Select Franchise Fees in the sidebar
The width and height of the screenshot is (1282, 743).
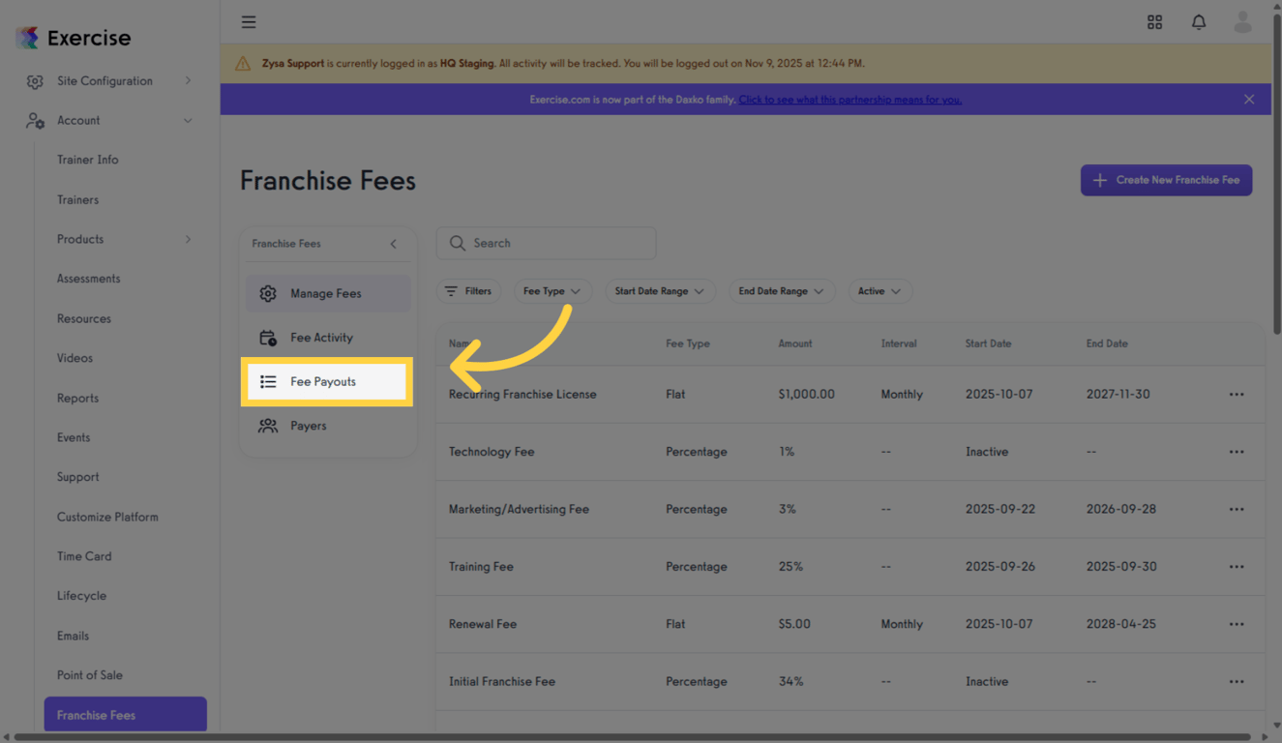pyautogui.click(x=125, y=714)
